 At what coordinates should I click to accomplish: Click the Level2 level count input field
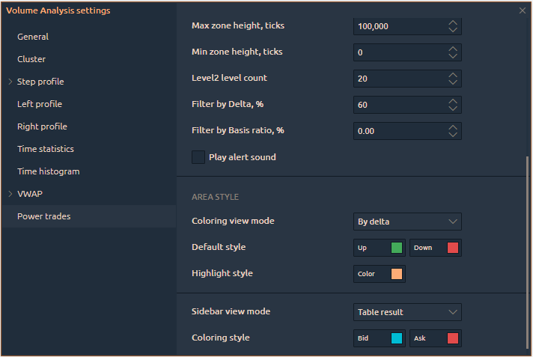point(397,79)
